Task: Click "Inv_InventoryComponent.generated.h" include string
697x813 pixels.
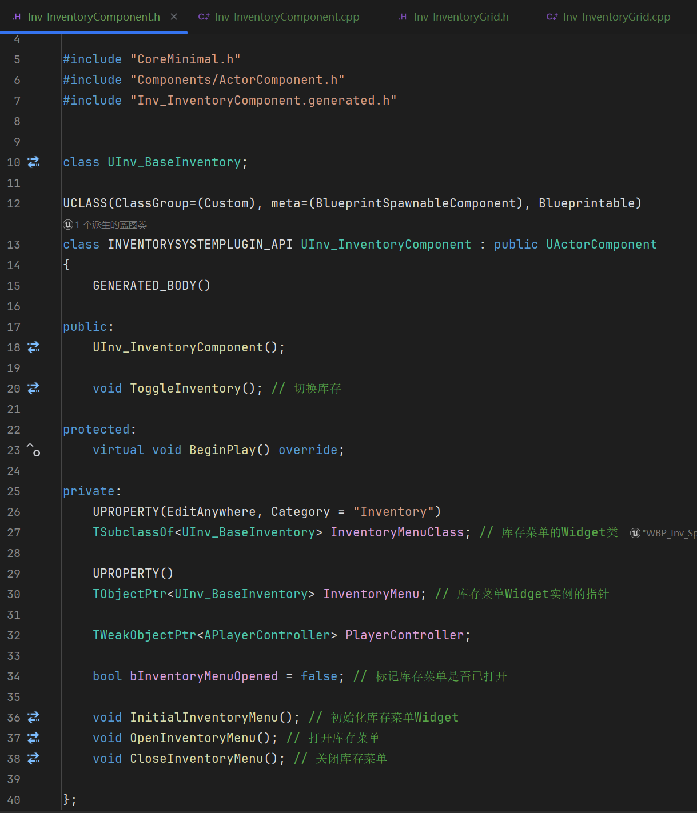Action: point(263,101)
